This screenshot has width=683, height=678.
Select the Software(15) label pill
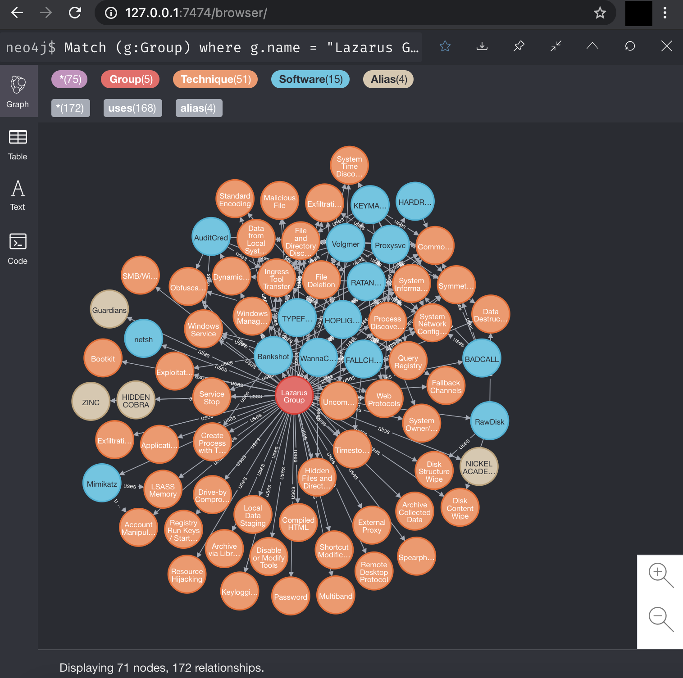pos(310,79)
